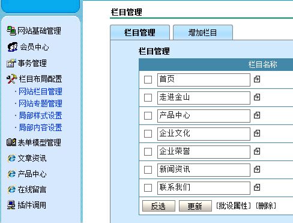The image size is (293, 223).
Task: Click the 表单模型管理 book icon
Action: click(x=11, y=142)
